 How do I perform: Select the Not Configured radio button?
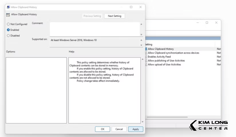(x=8, y=24)
